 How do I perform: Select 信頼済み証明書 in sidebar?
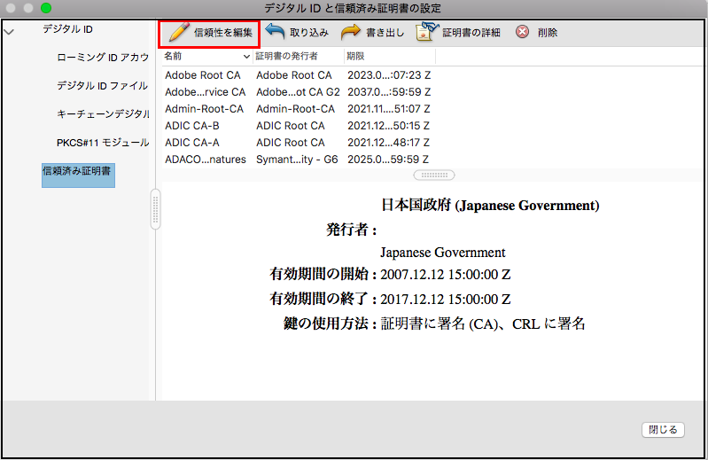(x=78, y=175)
